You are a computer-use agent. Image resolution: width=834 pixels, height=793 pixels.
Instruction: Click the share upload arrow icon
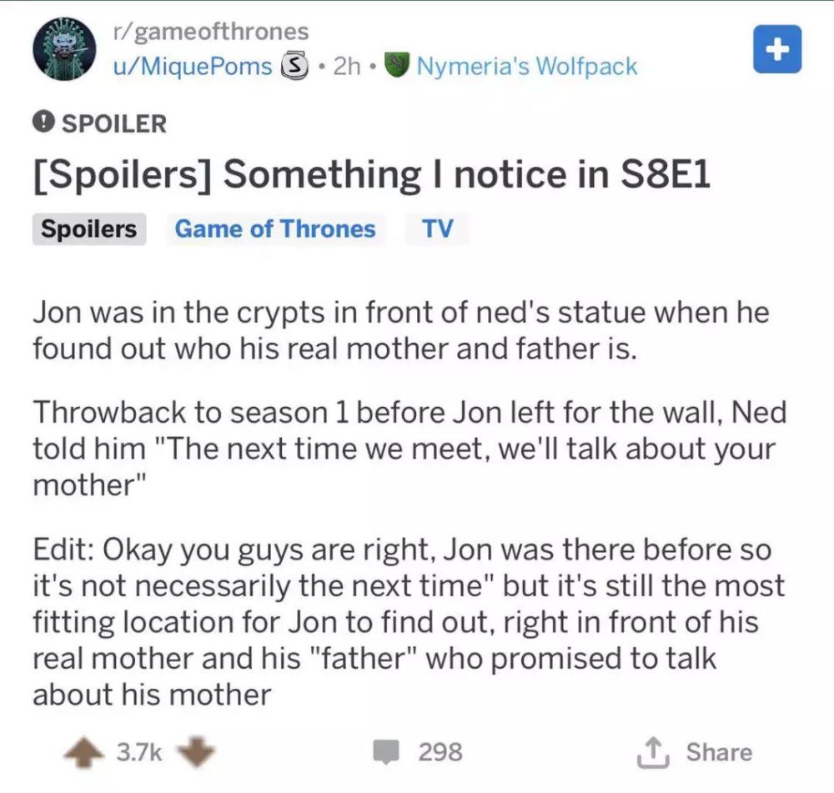(653, 753)
